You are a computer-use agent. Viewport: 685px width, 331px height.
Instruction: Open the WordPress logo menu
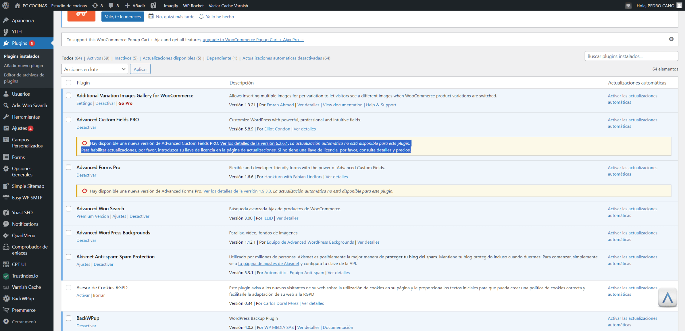(x=6, y=5)
